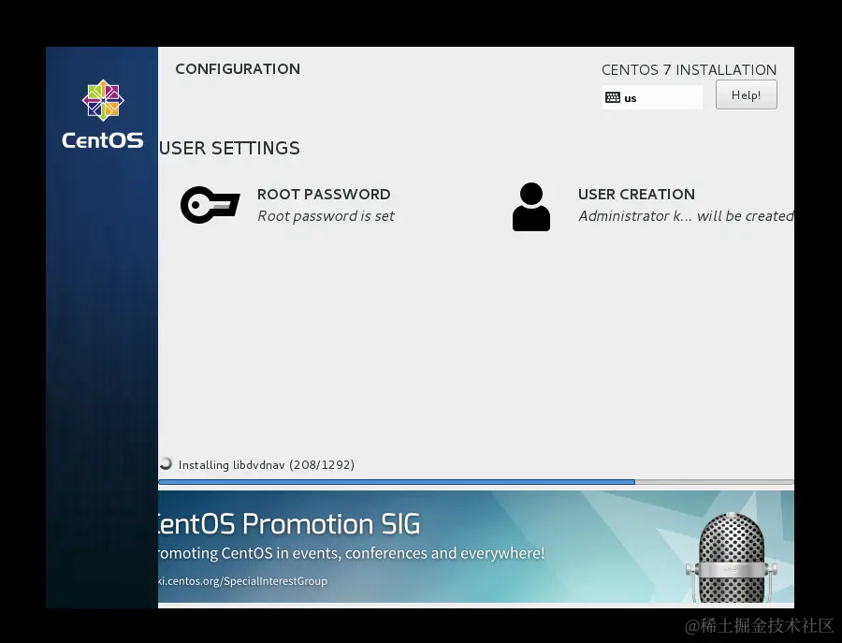Image resolution: width=842 pixels, height=643 pixels.
Task: Click the CONFIGURATION heading
Action: click(x=238, y=68)
